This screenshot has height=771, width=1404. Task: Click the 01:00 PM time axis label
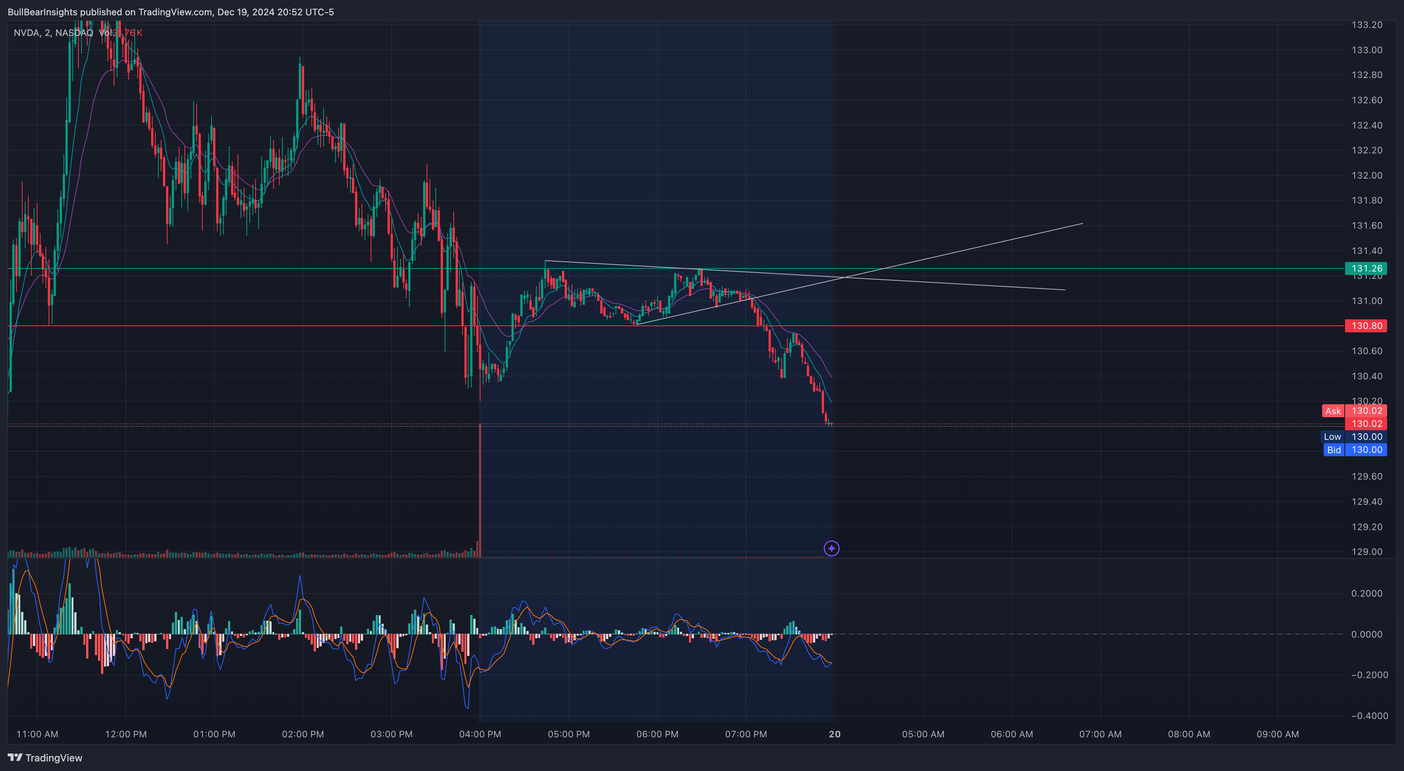pos(214,734)
